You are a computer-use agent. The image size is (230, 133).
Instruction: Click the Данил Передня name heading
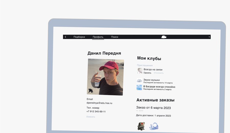104,53
